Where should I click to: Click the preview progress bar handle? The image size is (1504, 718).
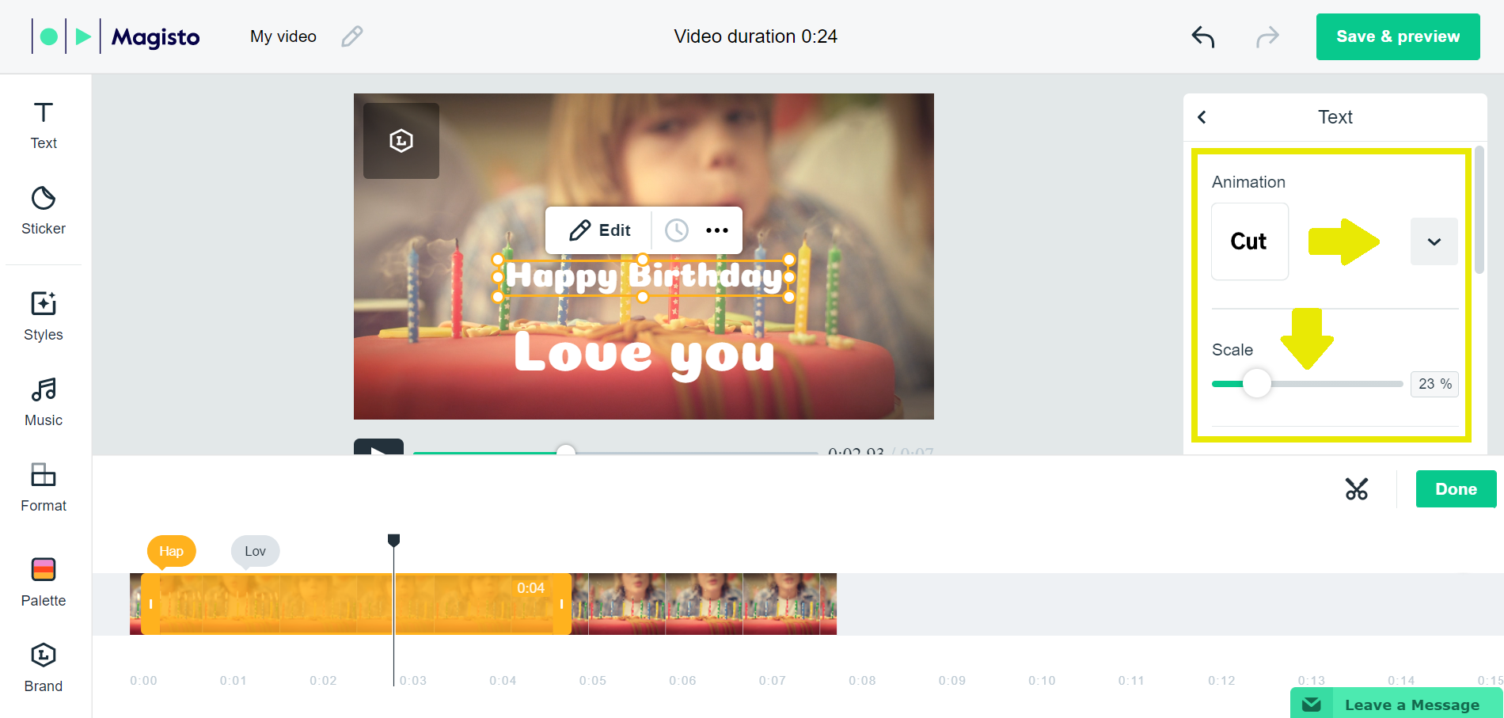pyautogui.click(x=565, y=451)
